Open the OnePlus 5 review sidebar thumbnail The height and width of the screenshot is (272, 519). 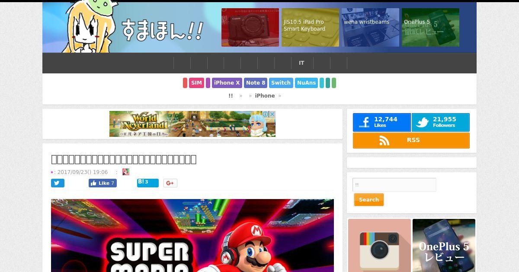point(444,245)
